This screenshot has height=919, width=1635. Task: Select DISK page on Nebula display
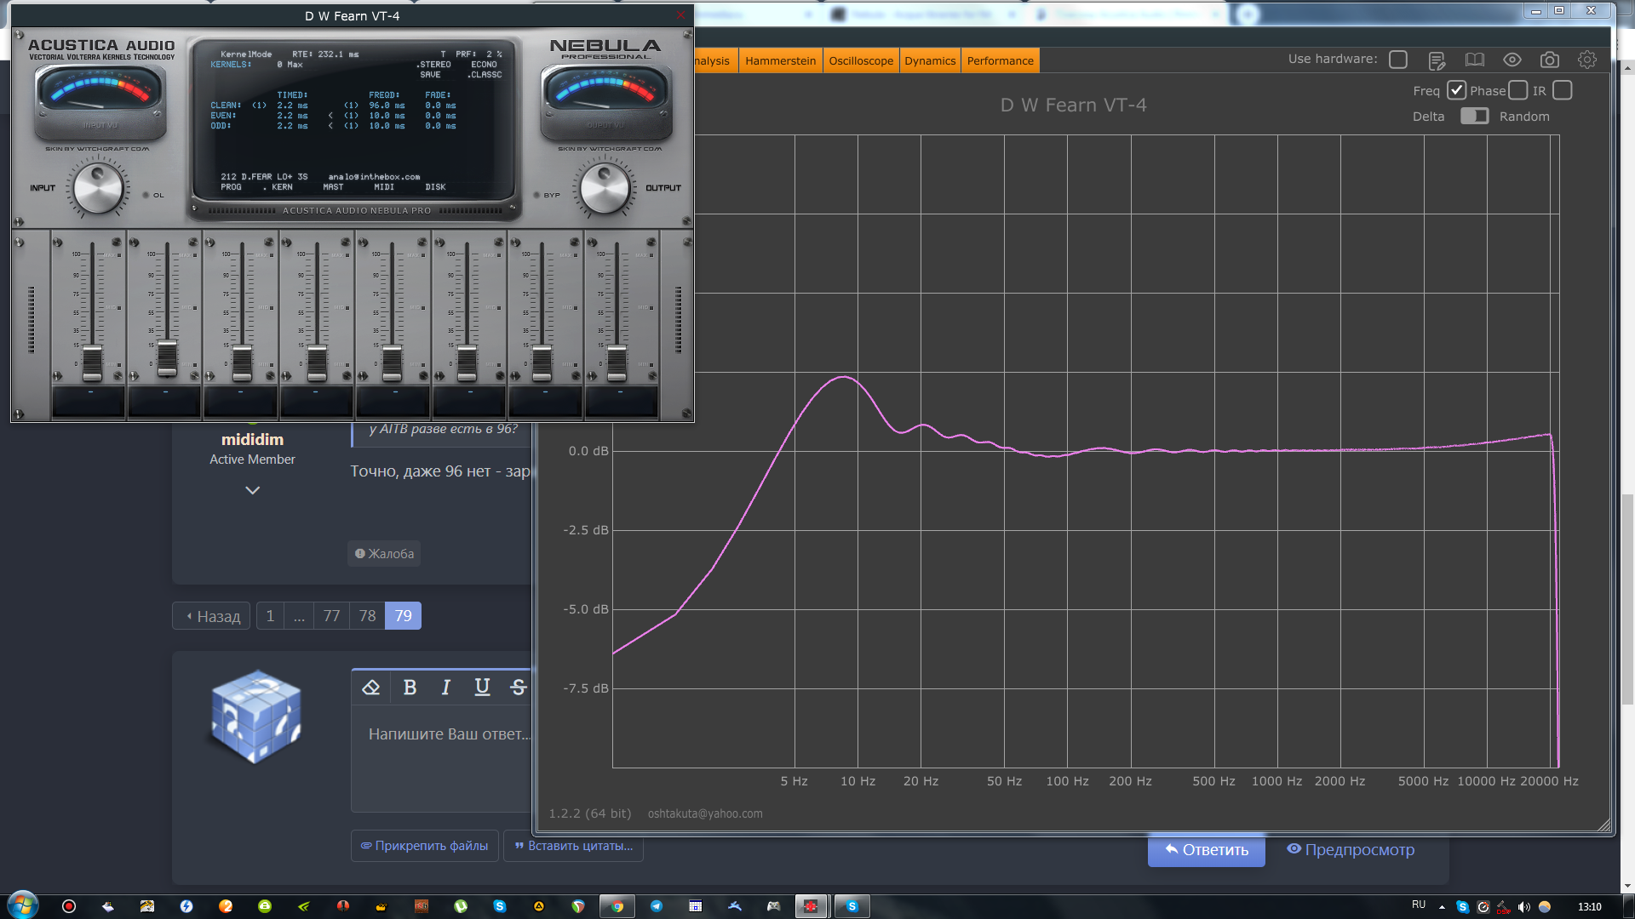point(435,187)
